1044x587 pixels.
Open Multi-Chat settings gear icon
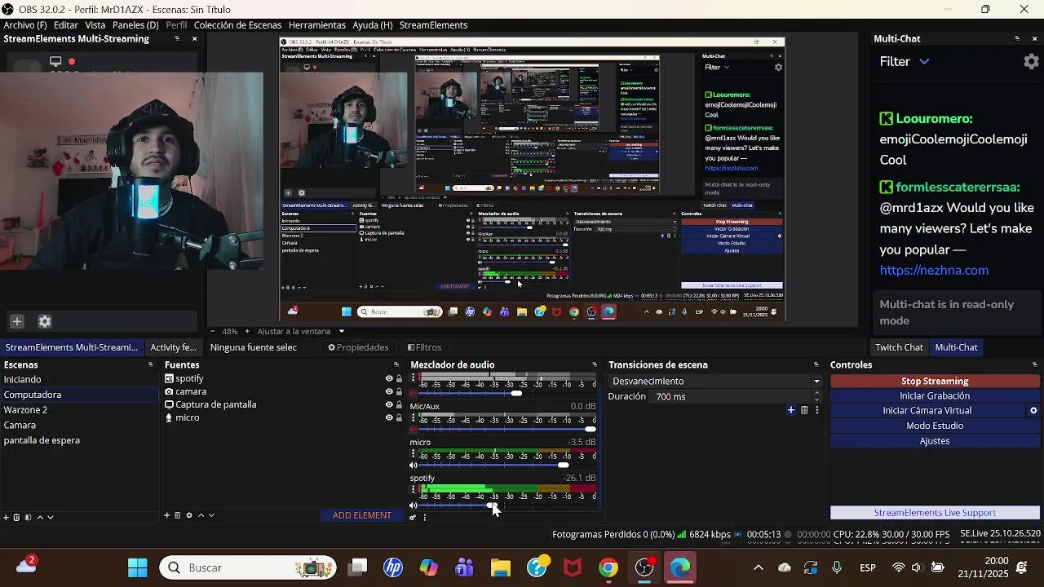[1031, 61]
